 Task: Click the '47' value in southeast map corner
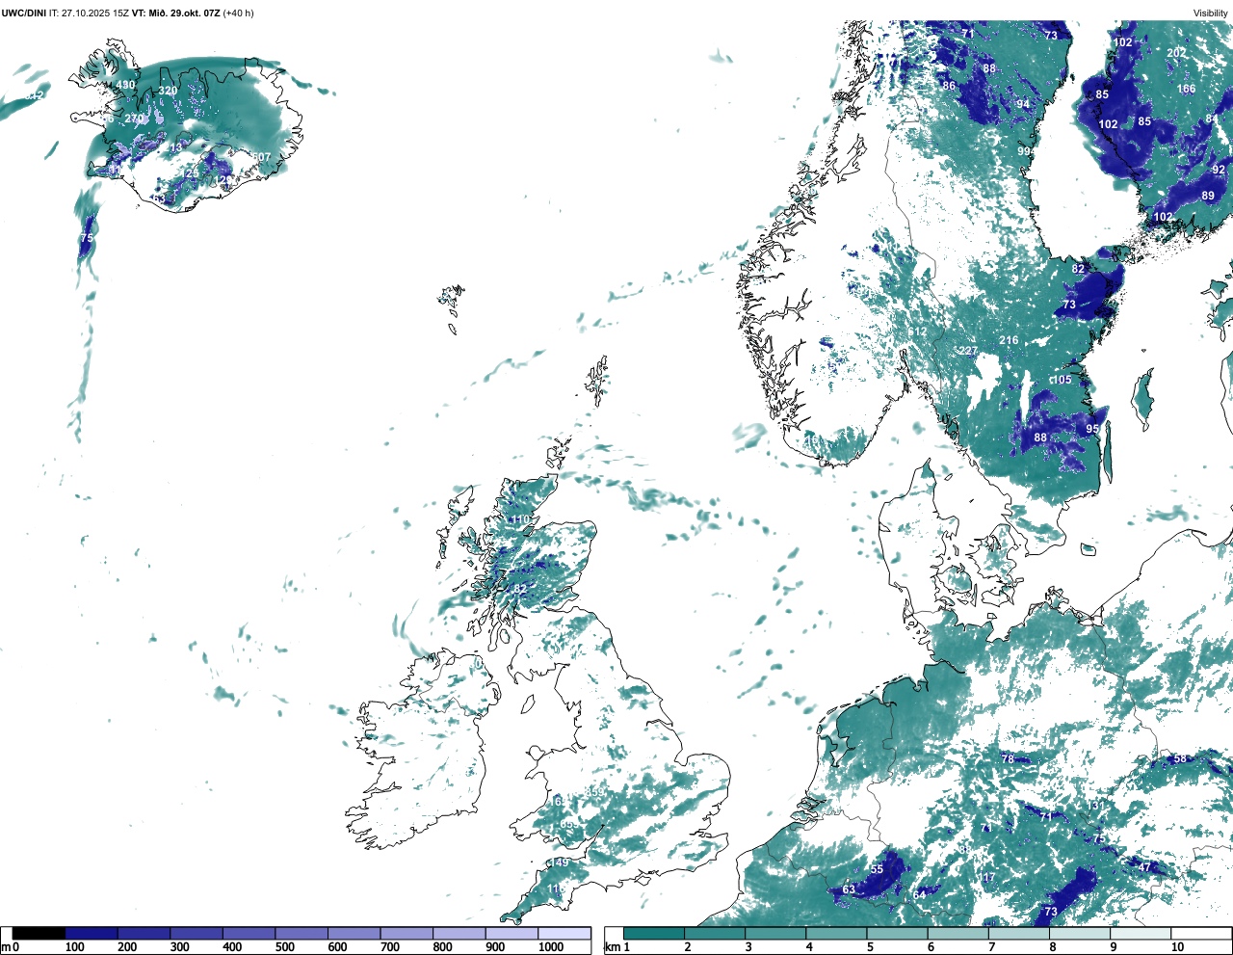click(x=1144, y=867)
